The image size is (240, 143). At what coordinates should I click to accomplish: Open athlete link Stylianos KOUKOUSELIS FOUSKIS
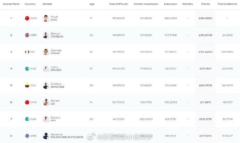tap(67, 136)
